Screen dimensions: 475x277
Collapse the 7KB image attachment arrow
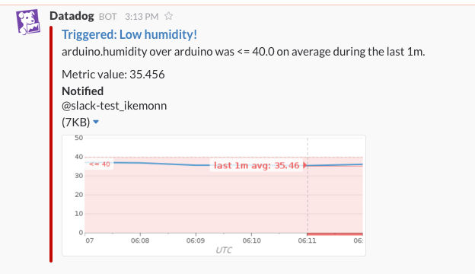pos(96,122)
